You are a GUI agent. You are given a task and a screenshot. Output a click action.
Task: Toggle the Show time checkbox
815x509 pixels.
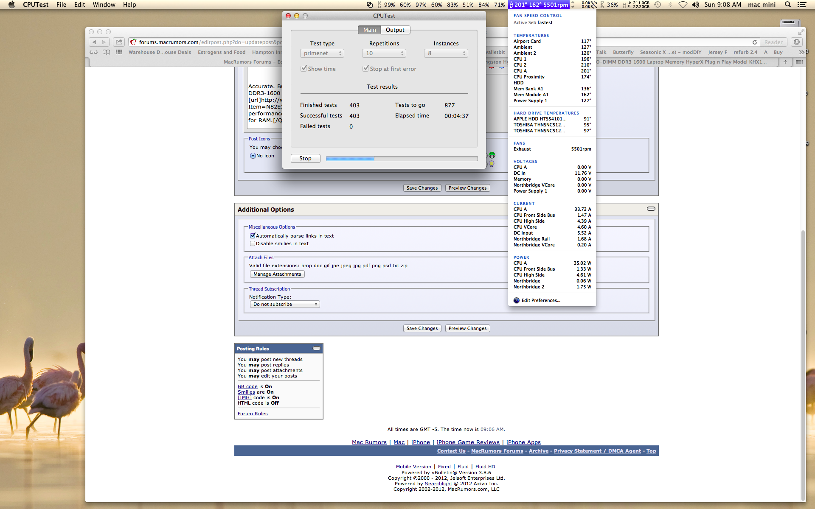[x=304, y=68]
